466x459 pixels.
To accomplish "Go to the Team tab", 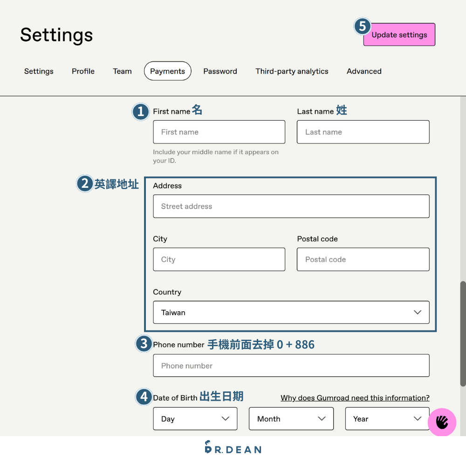I will (x=122, y=71).
